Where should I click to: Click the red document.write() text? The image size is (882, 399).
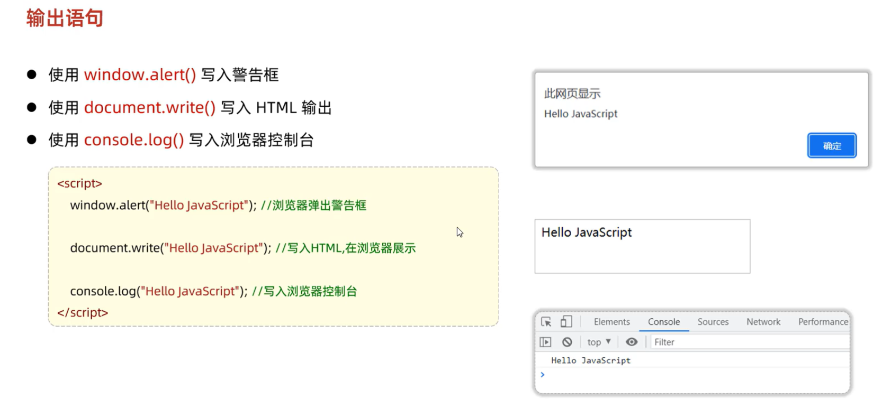point(150,107)
